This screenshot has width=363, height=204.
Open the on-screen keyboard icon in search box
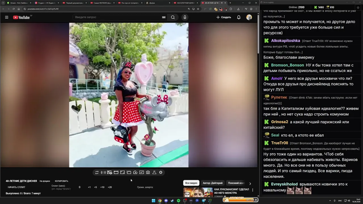point(164,17)
